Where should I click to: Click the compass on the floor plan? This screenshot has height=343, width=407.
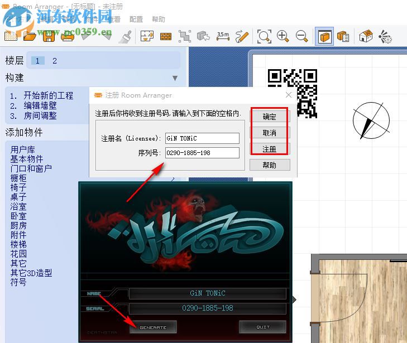tap(371, 120)
